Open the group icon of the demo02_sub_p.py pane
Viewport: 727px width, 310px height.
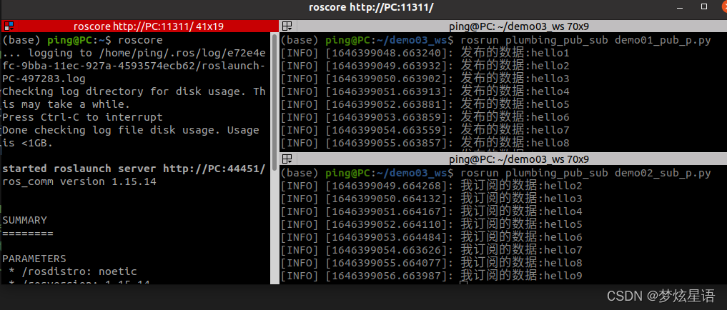(x=287, y=159)
